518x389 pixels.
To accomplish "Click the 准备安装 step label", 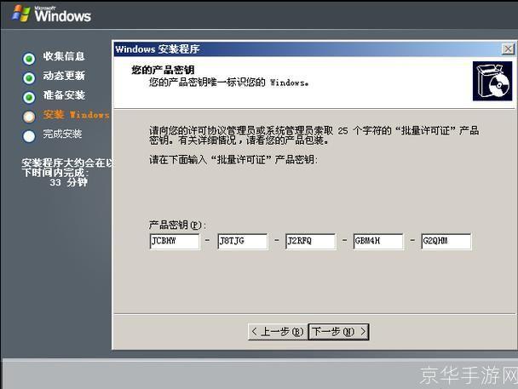I will pyautogui.click(x=64, y=95).
